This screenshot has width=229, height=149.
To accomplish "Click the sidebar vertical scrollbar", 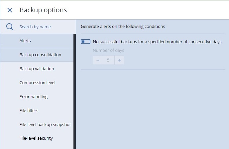I will pos(75,91).
